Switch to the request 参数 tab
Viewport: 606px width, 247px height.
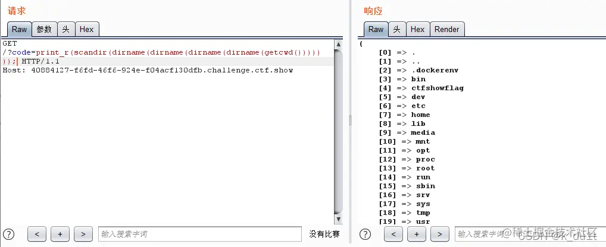pos(45,29)
